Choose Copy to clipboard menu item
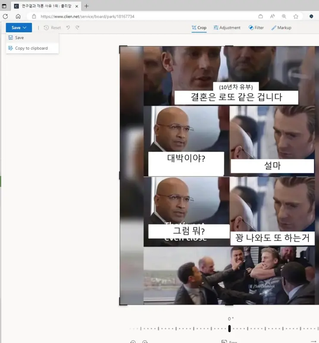319x343 pixels. click(32, 48)
